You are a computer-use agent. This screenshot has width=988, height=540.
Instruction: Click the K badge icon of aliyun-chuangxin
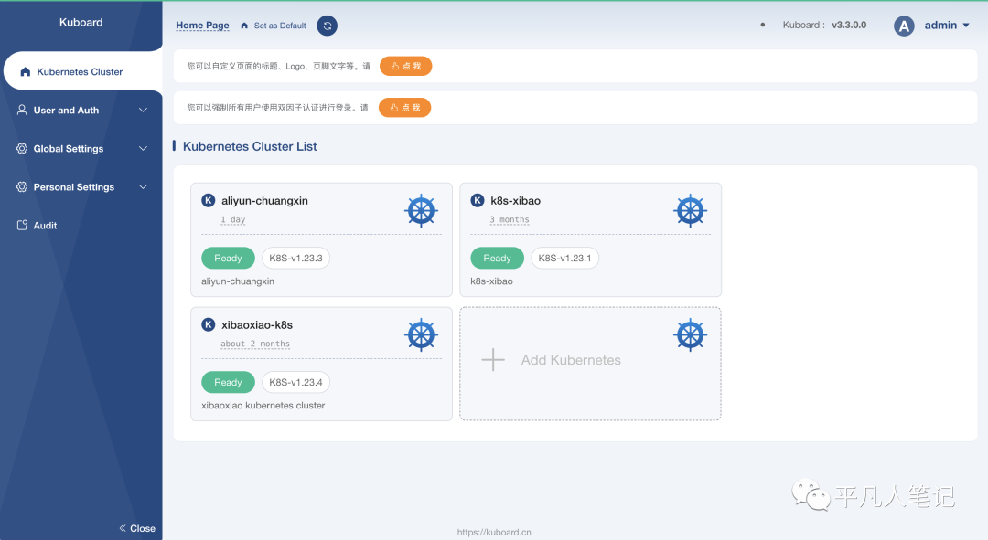[x=208, y=200]
